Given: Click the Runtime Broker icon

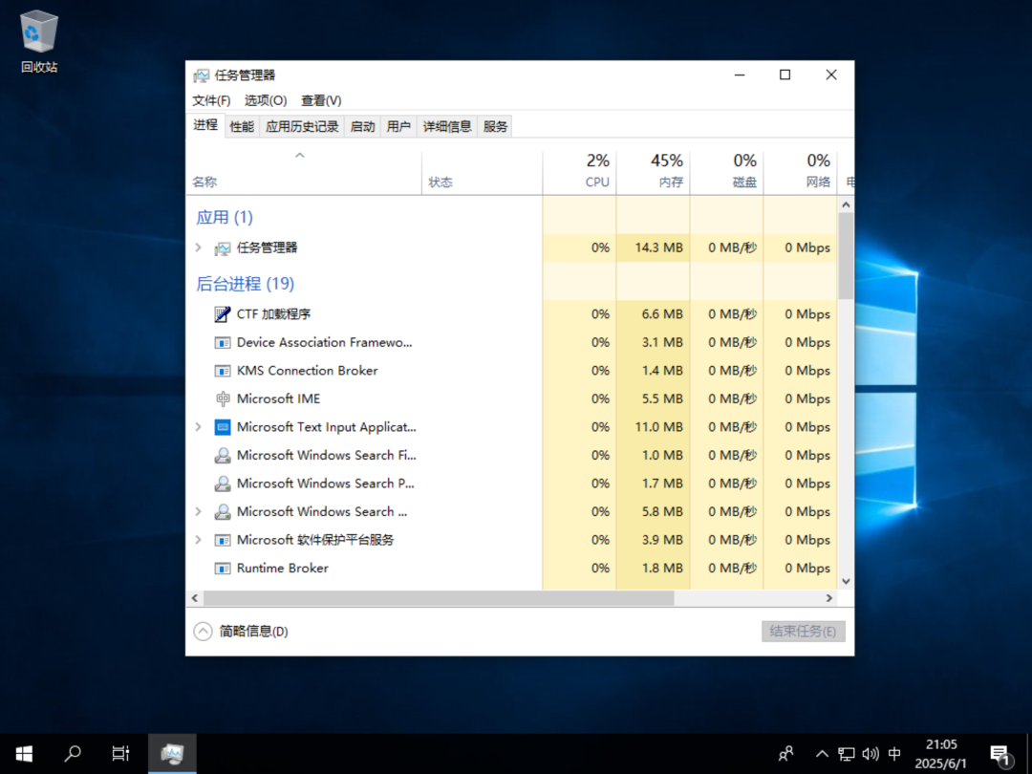Looking at the screenshot, I should pyautogui.click(x=223, y=569).
